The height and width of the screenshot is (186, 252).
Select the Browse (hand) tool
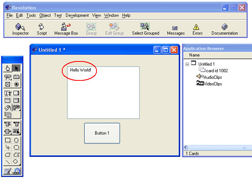pyautogui.click(x=7, y=69)
